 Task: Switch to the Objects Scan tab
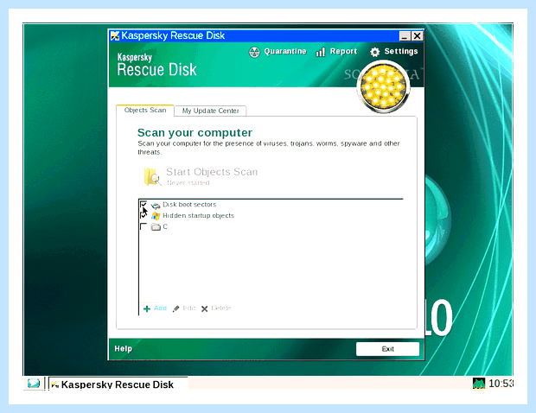tap(145, 110)
